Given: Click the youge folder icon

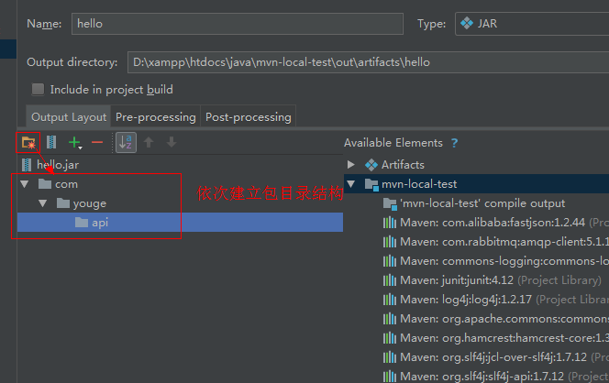Looking at the screenshot, I should click(x=63, y=202).
